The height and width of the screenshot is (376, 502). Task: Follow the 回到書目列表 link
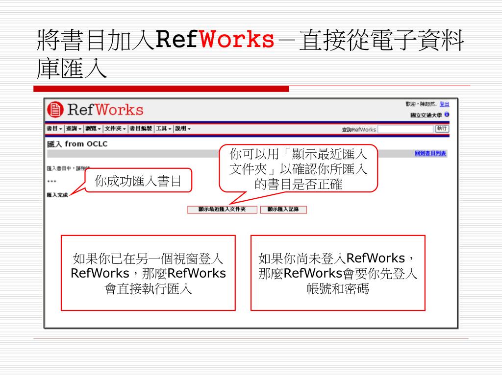click(x=430, y=153)
